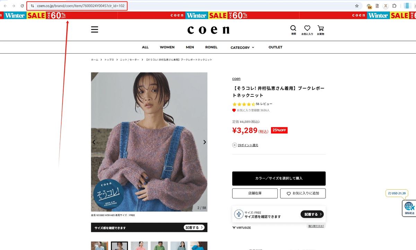416x250 pixels.
Task: Click the black color/size purchase button
Action: pos(279,178)
